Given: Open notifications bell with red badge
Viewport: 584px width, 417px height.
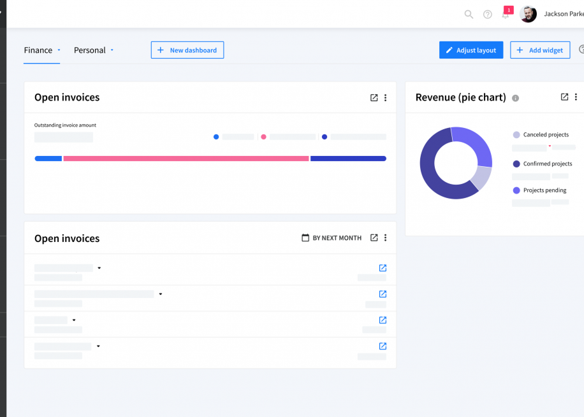Looking at the screenshot, I should [507, 13].
